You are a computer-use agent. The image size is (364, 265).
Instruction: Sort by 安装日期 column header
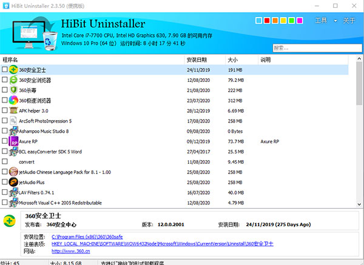205,60
